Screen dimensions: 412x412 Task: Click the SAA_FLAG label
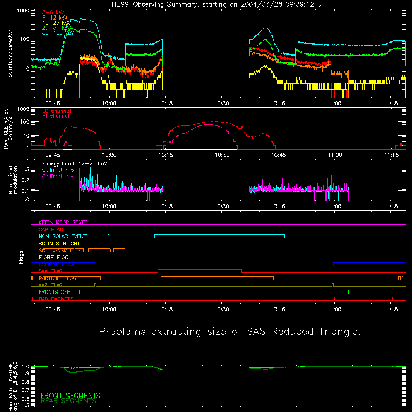[50, 271]
